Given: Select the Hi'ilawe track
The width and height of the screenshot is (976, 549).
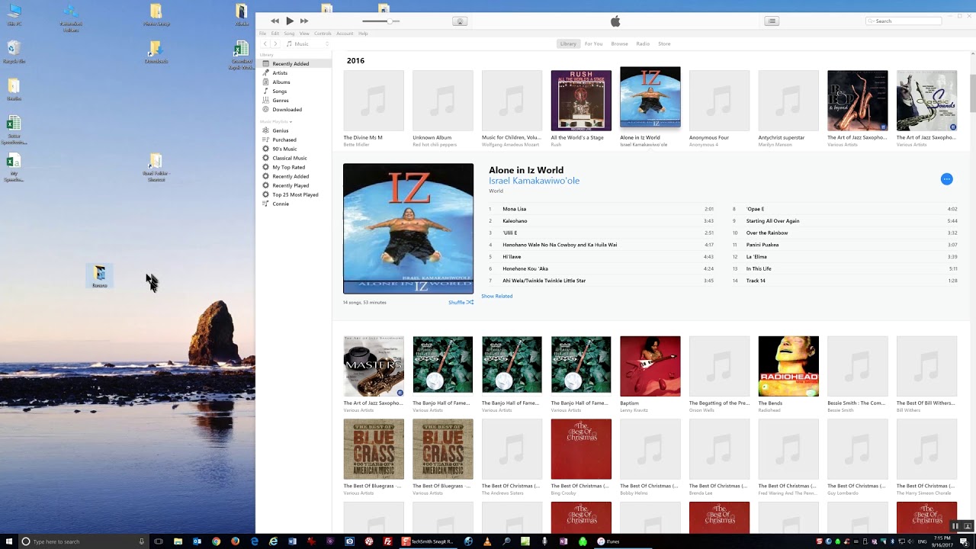Looking at the screenshot, I should click(x=601, y=257).
